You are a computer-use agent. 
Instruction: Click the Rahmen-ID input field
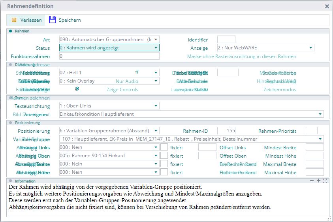[x=226, y=131]
